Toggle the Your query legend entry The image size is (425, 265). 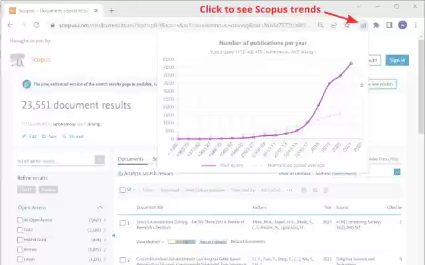point(222,165)
